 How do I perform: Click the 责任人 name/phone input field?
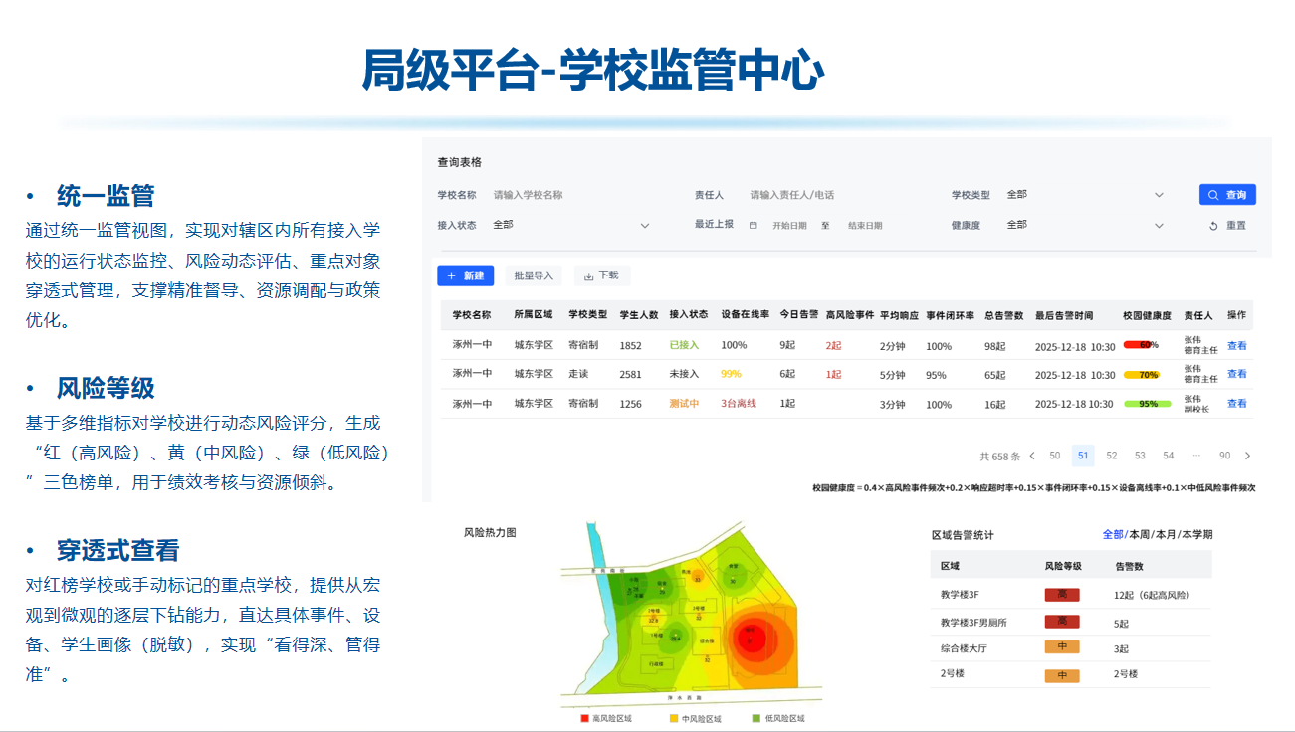pos(836,195)
